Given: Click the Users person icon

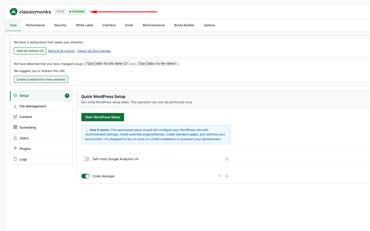Looking at the screenshot, I should (15, 138).
